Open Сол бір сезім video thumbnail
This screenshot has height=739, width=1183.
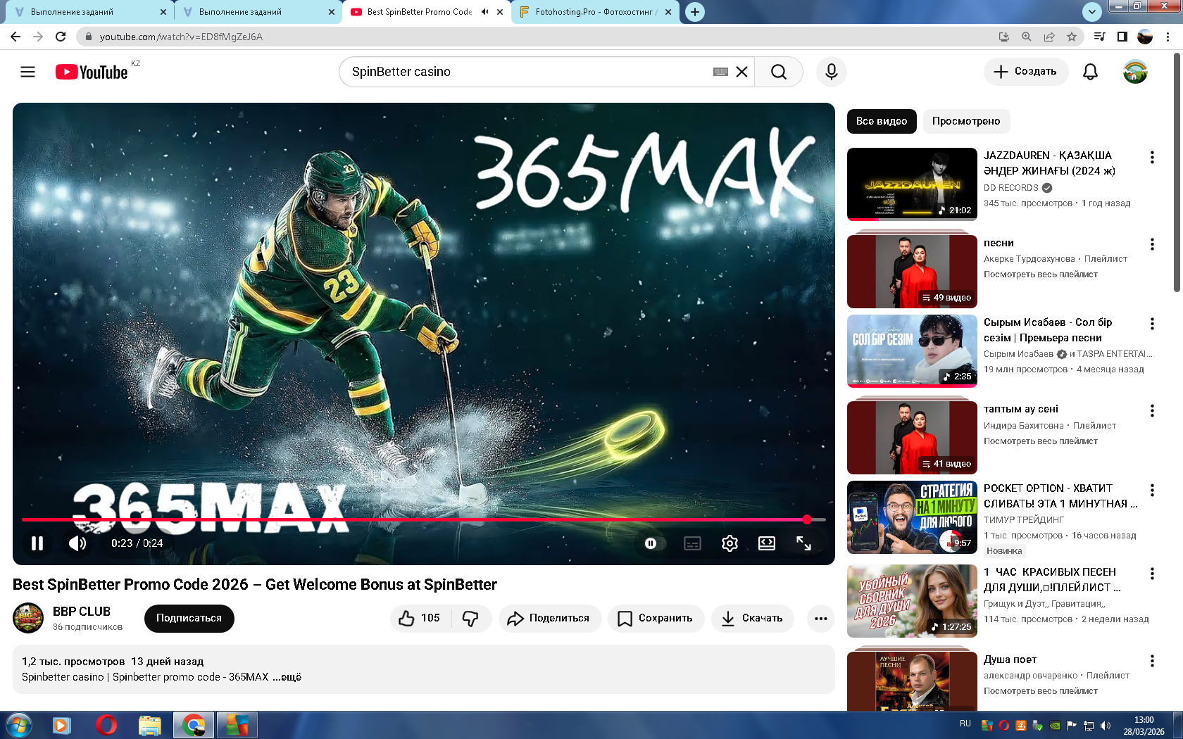[x=912, y=351]
